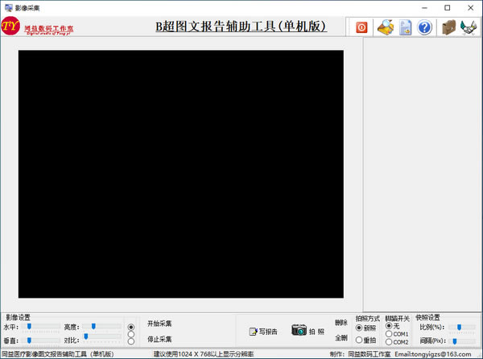Open help with the question mark icon
Screen dimensions: 483x359
425,27
